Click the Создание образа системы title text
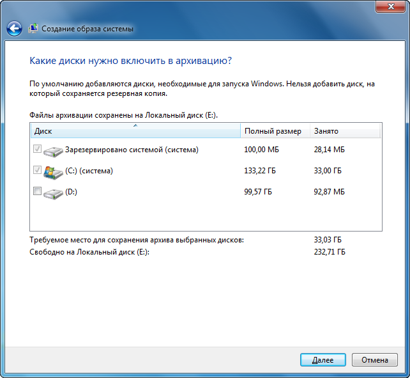 (87, 29)
